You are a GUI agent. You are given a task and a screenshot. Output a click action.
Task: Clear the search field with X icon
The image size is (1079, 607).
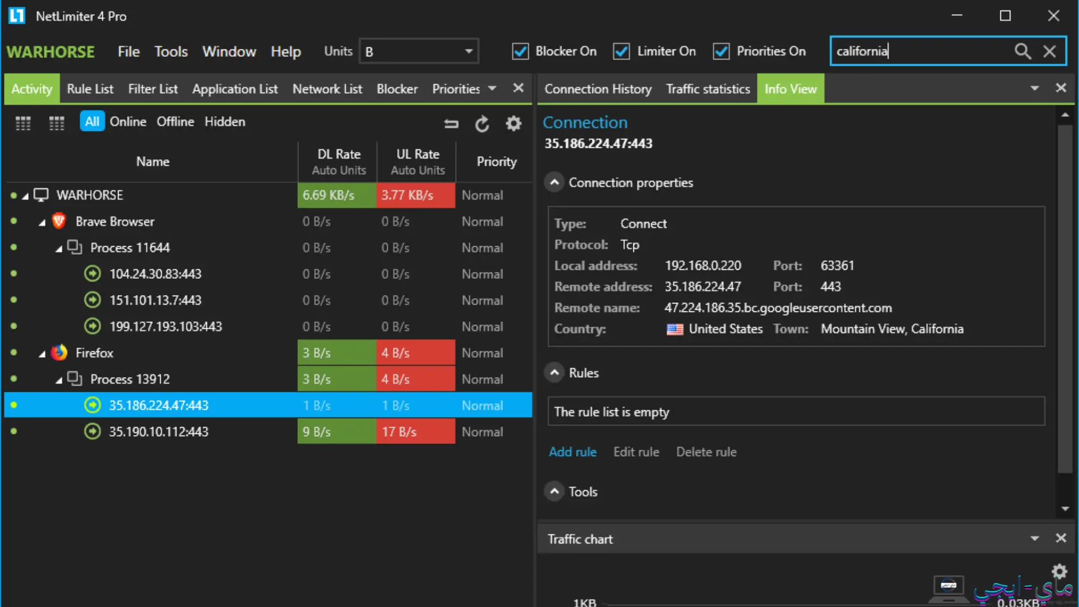pyautogui.click(x=1049, y=51)
